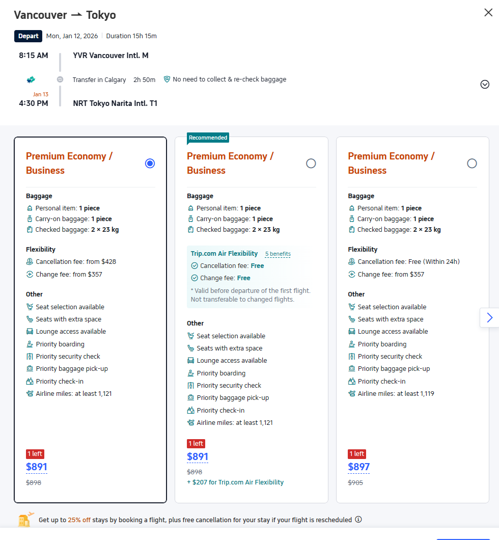Viewport: 499px width, 540px height.
Task: Click the +$207 Trip.com Air Flexibility text
Action: pos(235,482)
